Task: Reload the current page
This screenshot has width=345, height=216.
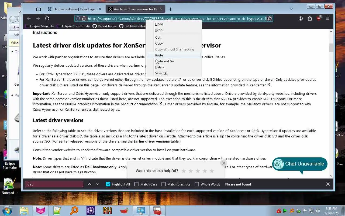Action: click(47, 18)
